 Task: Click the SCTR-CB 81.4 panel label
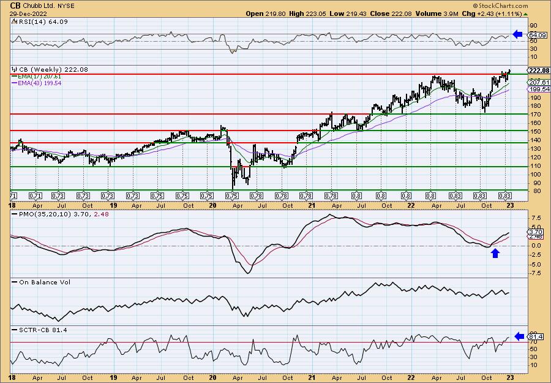coord(43,330)
